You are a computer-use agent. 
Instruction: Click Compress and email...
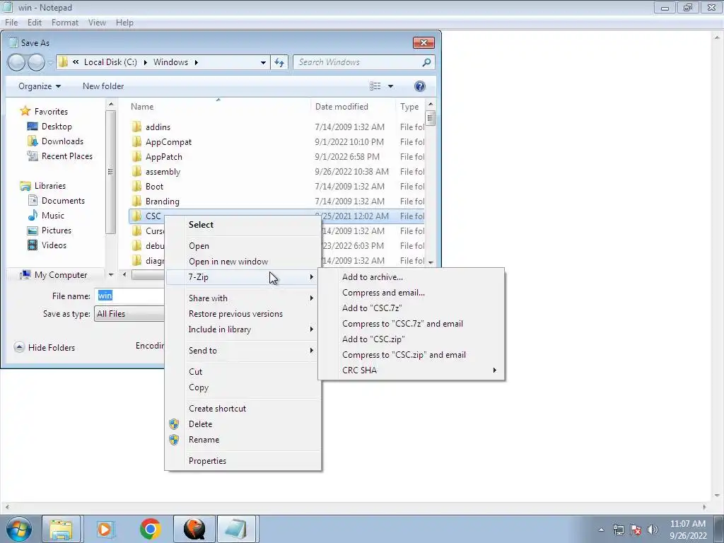pyautogui.click(x=411, y=293)
